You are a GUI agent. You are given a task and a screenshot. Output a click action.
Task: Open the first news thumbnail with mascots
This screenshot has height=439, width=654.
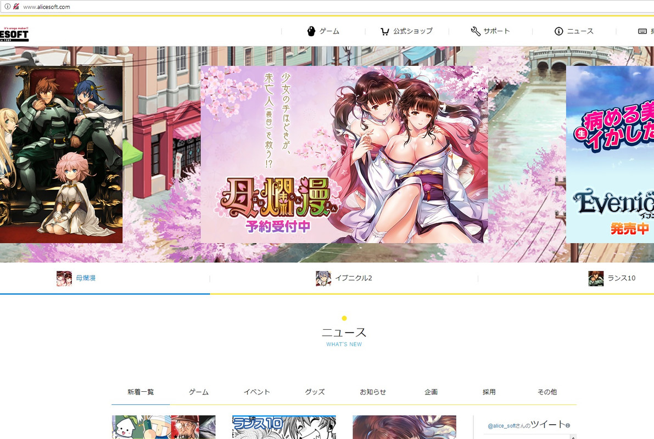[x=164, y=427]
